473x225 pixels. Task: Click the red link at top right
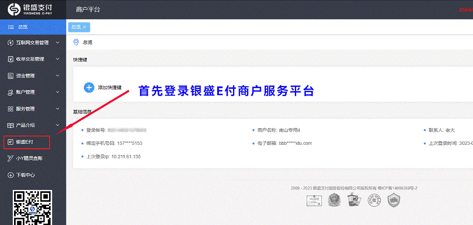[466, 10]
